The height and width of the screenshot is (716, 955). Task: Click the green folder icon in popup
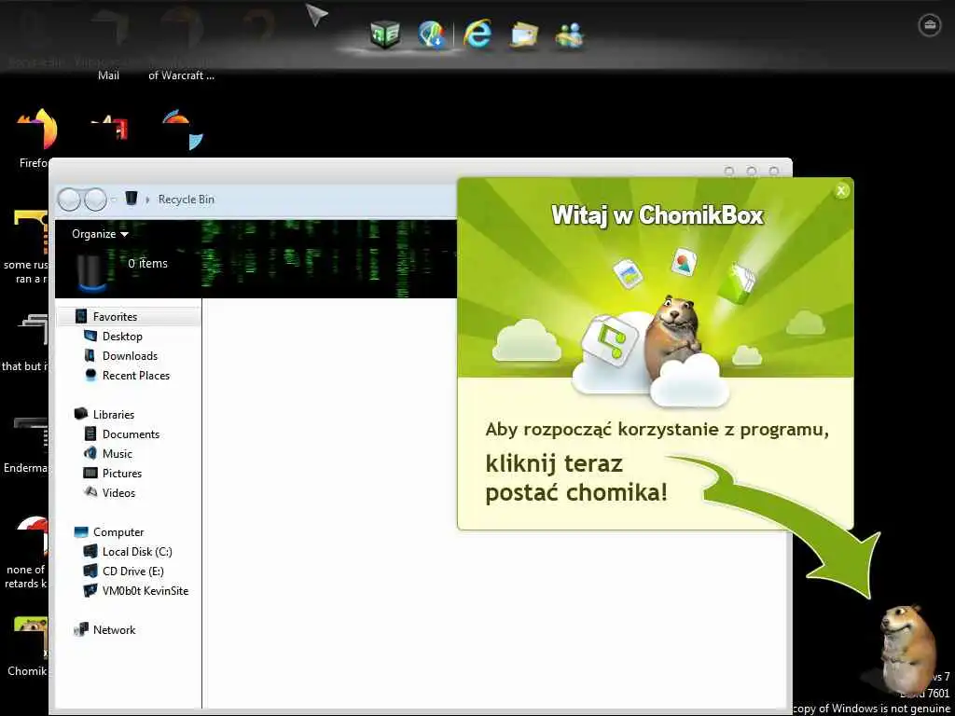(x=737, y=283)
